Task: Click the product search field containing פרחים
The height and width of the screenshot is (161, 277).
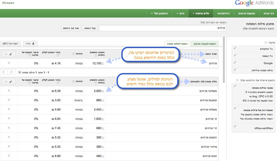Action: click(162, 28)
